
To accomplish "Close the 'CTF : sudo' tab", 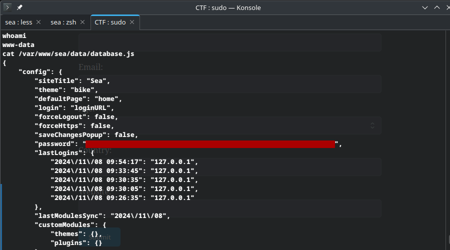I will 132,22.
